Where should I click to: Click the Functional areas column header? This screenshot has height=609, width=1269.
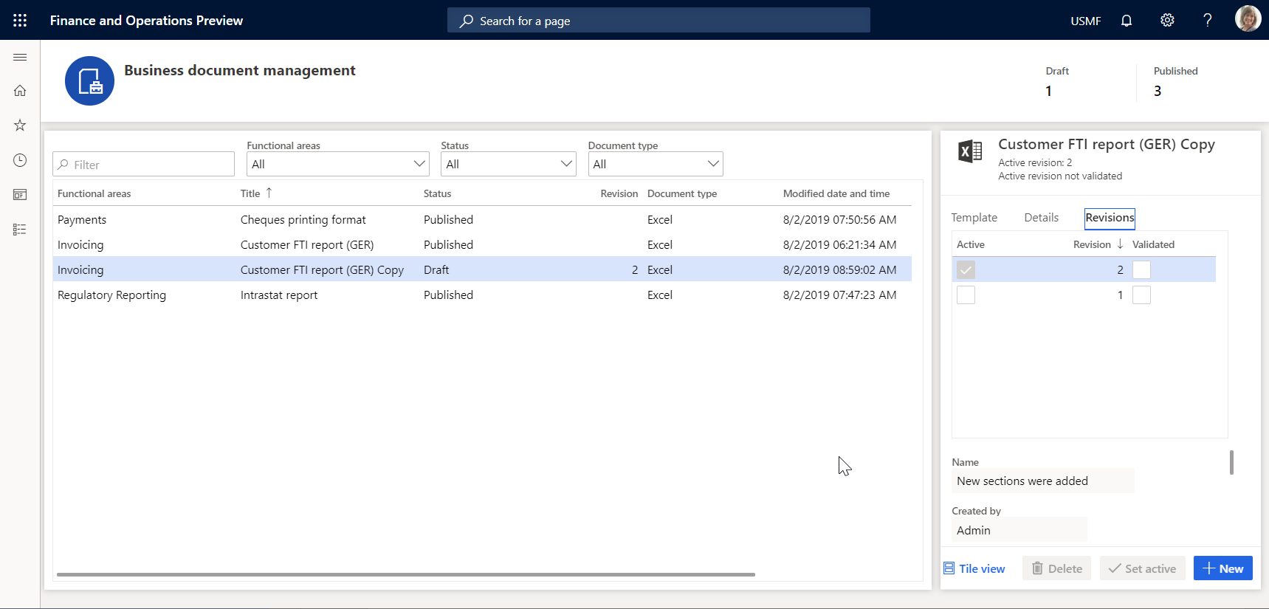click(94, 193)
